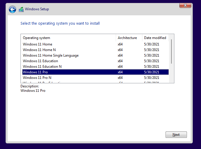Image resolution: width=201 pixels, height=149 pixels.
Task: Click x64 architecture cell for Windows 11 Home
Action: (x=120, y=44)
